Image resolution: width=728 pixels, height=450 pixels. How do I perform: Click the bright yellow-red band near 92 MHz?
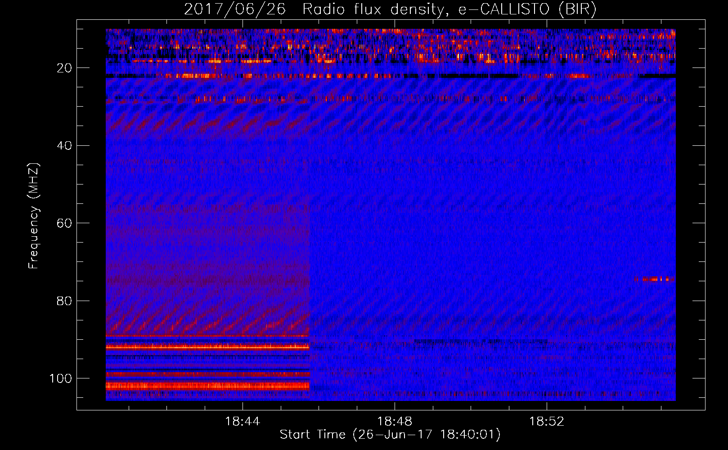point(207,347)
